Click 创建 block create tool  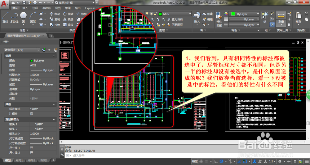pyautogui.click(x=207, y=14)
